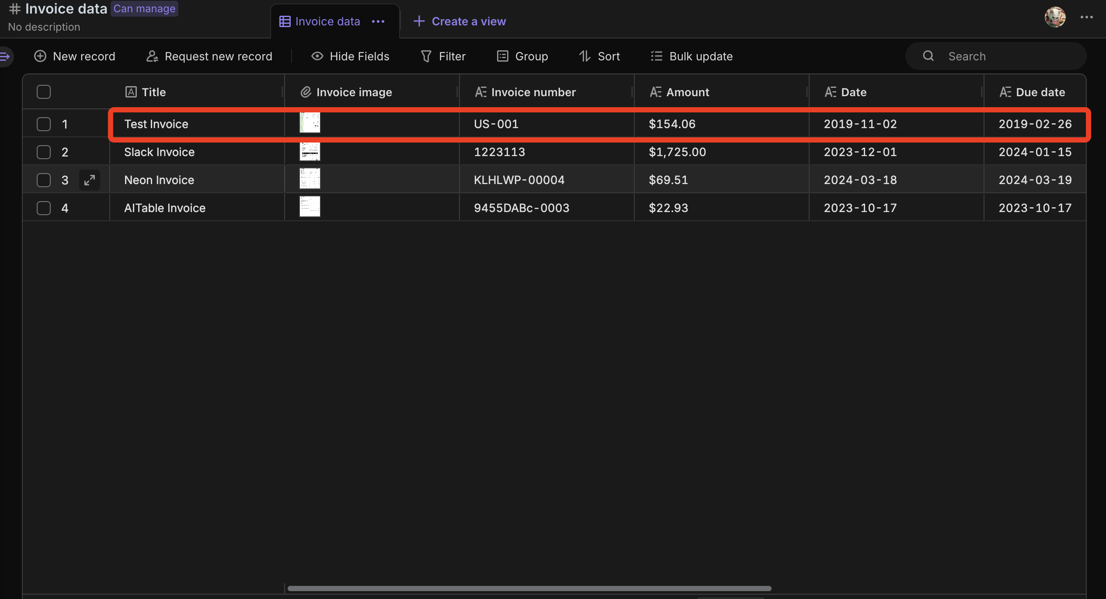Click the Invoice number field type icon
This screenshot has height=599, width=1106.
pyautogui.click(x=481, y=92)
